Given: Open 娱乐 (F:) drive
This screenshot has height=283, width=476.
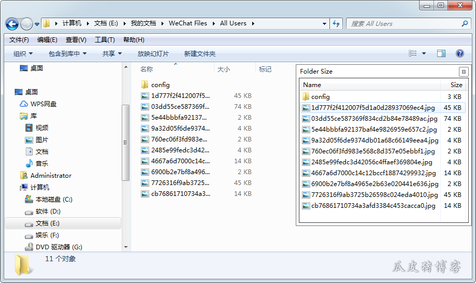Looking at the screenshot, I should [42, 235].
